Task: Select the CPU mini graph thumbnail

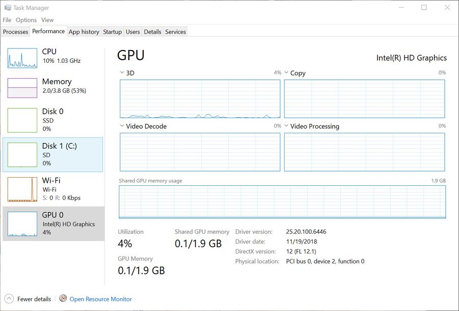Action: pos(22,58)
